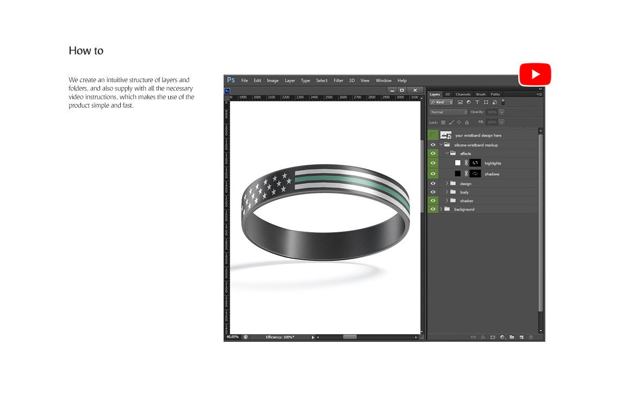
Task: Collapse the effects folder group
Action: pyautogui.click(x=447, y=153)
